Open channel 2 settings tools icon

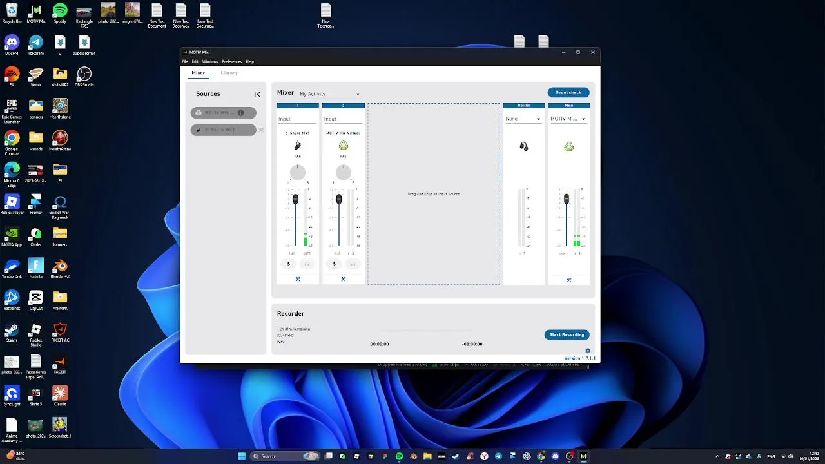[344, 279]
